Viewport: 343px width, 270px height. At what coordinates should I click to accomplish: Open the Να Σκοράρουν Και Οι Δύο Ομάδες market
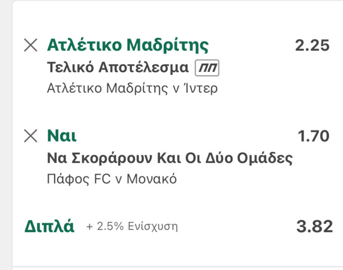point(169,158)
